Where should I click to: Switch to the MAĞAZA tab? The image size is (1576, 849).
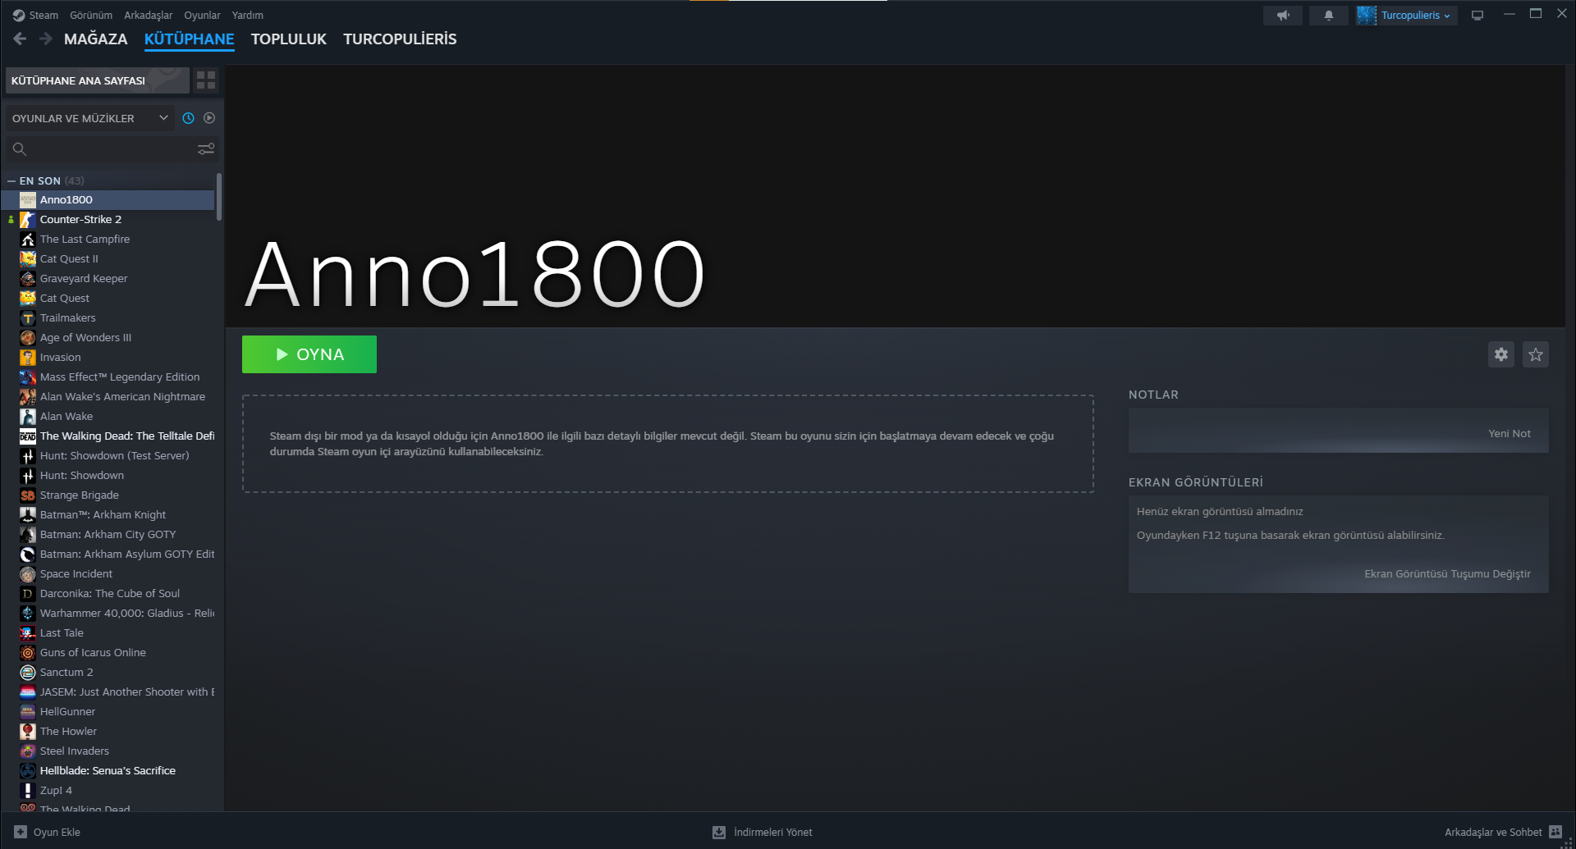[96, 39]
